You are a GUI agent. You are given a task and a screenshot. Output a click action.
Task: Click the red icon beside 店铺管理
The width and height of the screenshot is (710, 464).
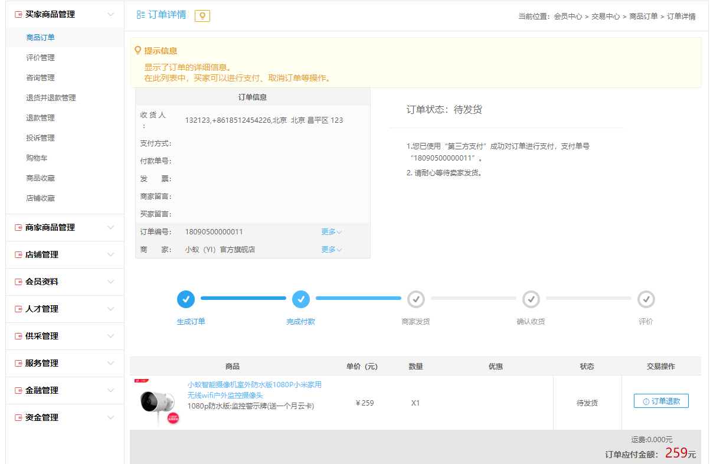18,254
